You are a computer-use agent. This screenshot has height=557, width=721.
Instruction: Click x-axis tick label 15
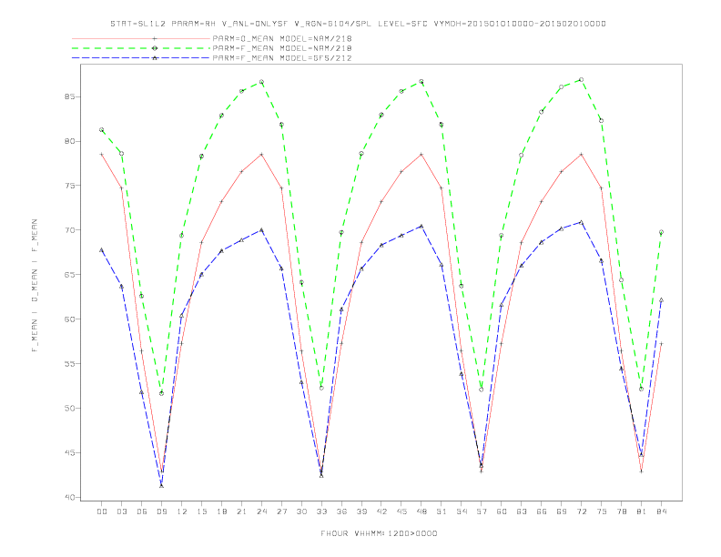[x=201, y=511]
